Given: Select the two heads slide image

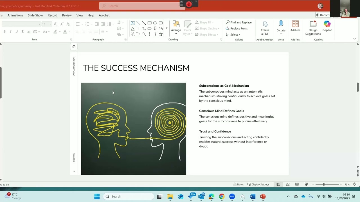Looking at the screenshot, I should (x=134, y=129).
